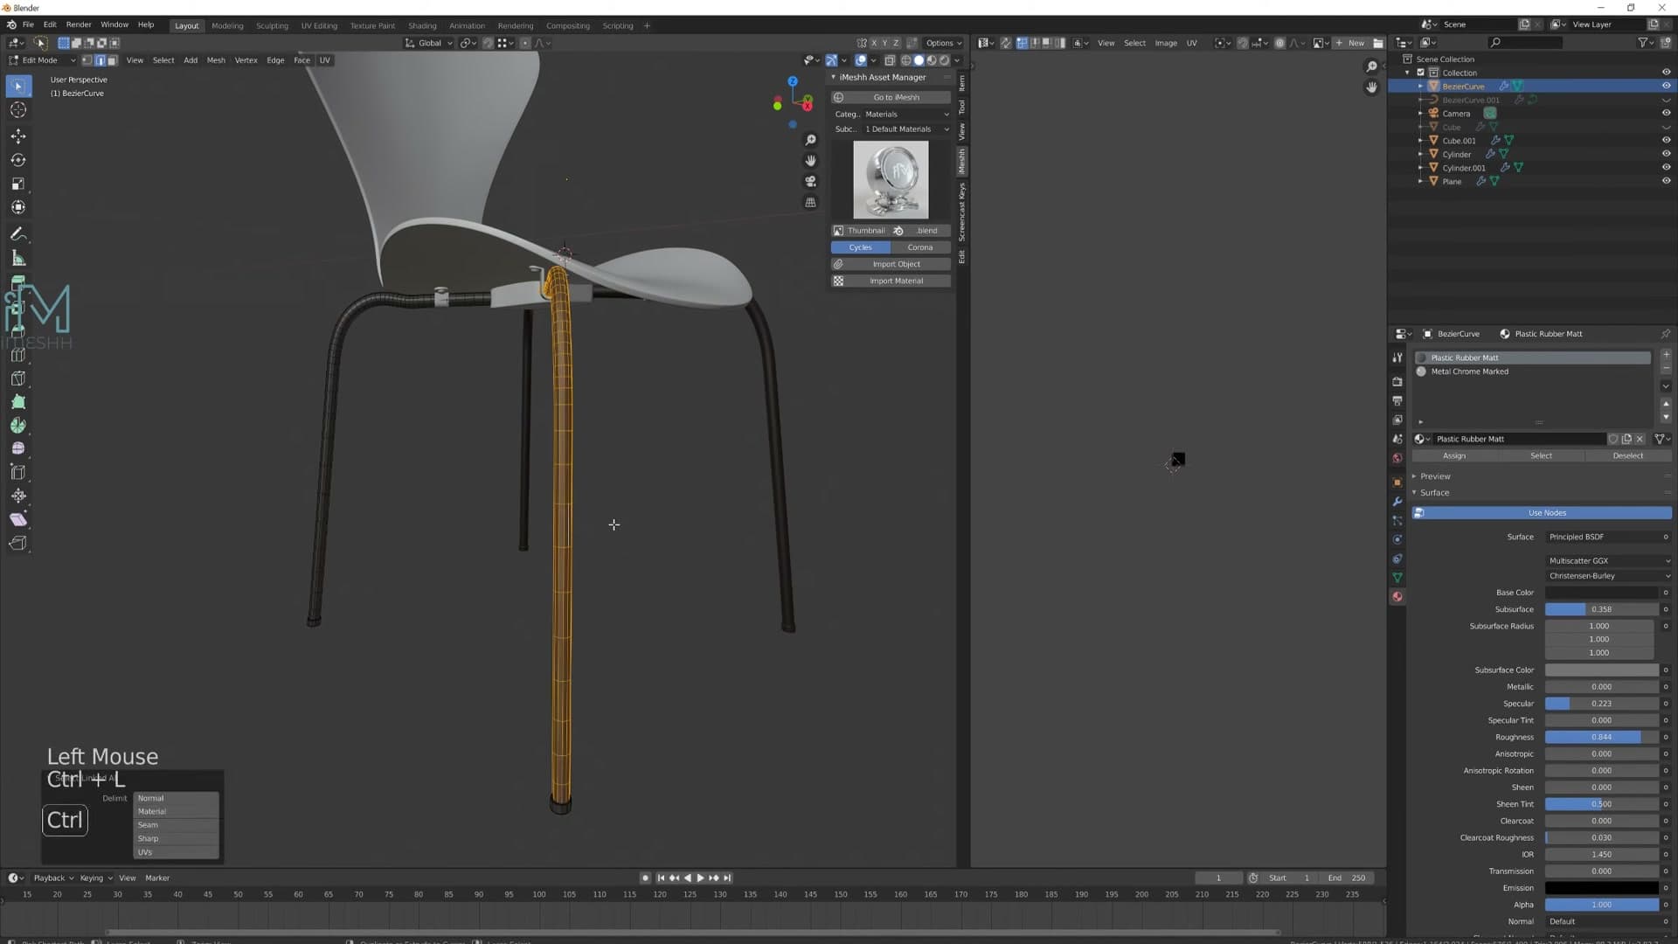Image resolution: width=1678 pixels, height=944 pixels.
Task: Toggle the Use Nodes button
Action: point(1542,513)
